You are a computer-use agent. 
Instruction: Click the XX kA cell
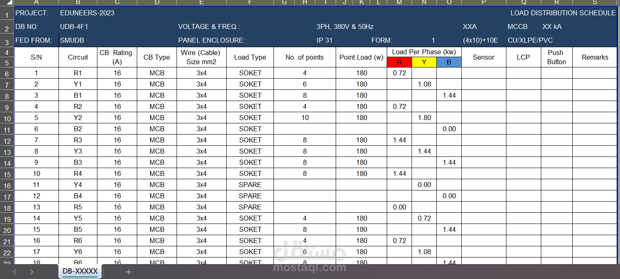[552, 26]
